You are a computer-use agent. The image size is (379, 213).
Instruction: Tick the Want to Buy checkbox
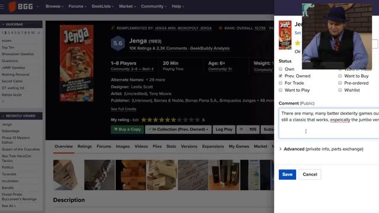coord(340,76)
